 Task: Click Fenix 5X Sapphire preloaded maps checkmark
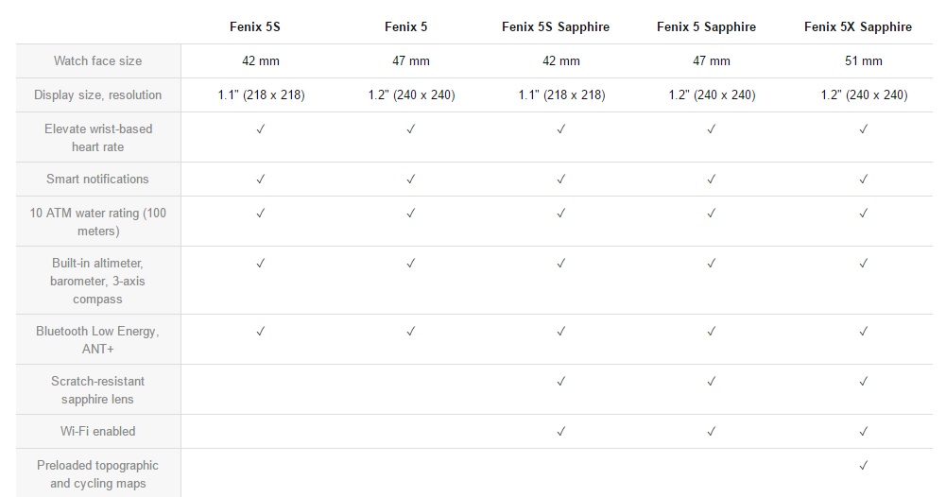coord(864,465)
